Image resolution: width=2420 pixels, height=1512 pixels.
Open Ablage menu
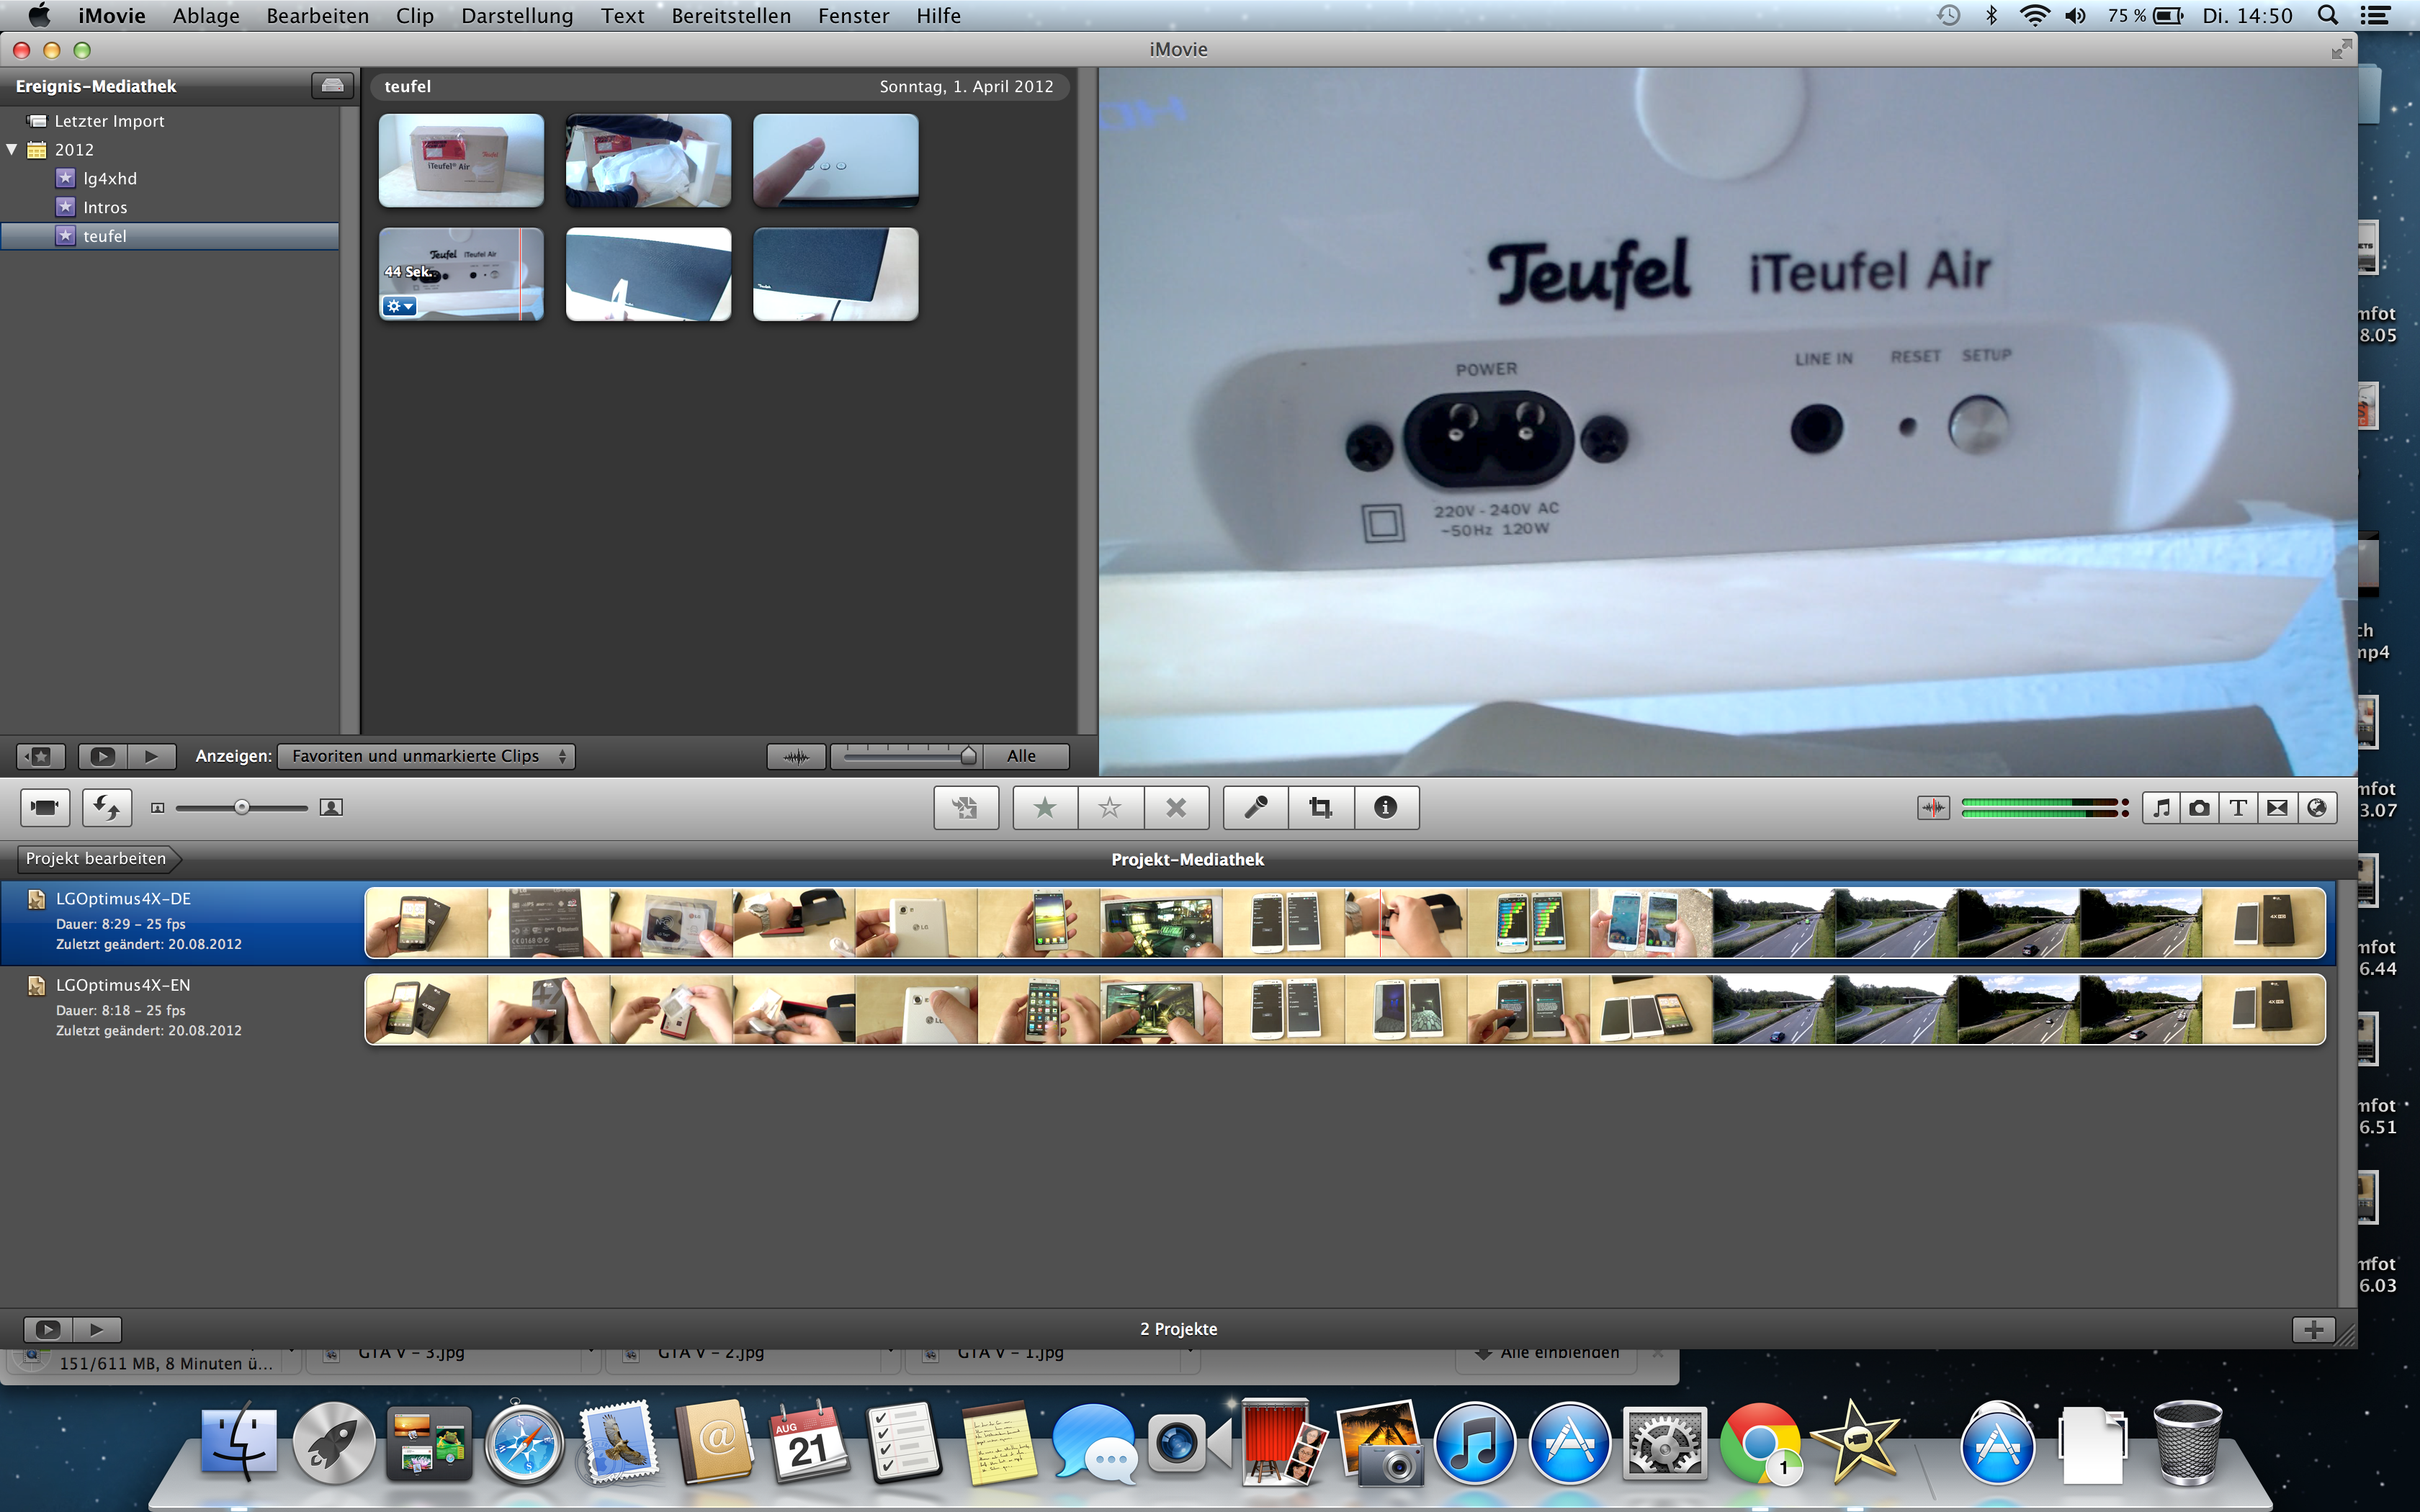coord(206,16)
